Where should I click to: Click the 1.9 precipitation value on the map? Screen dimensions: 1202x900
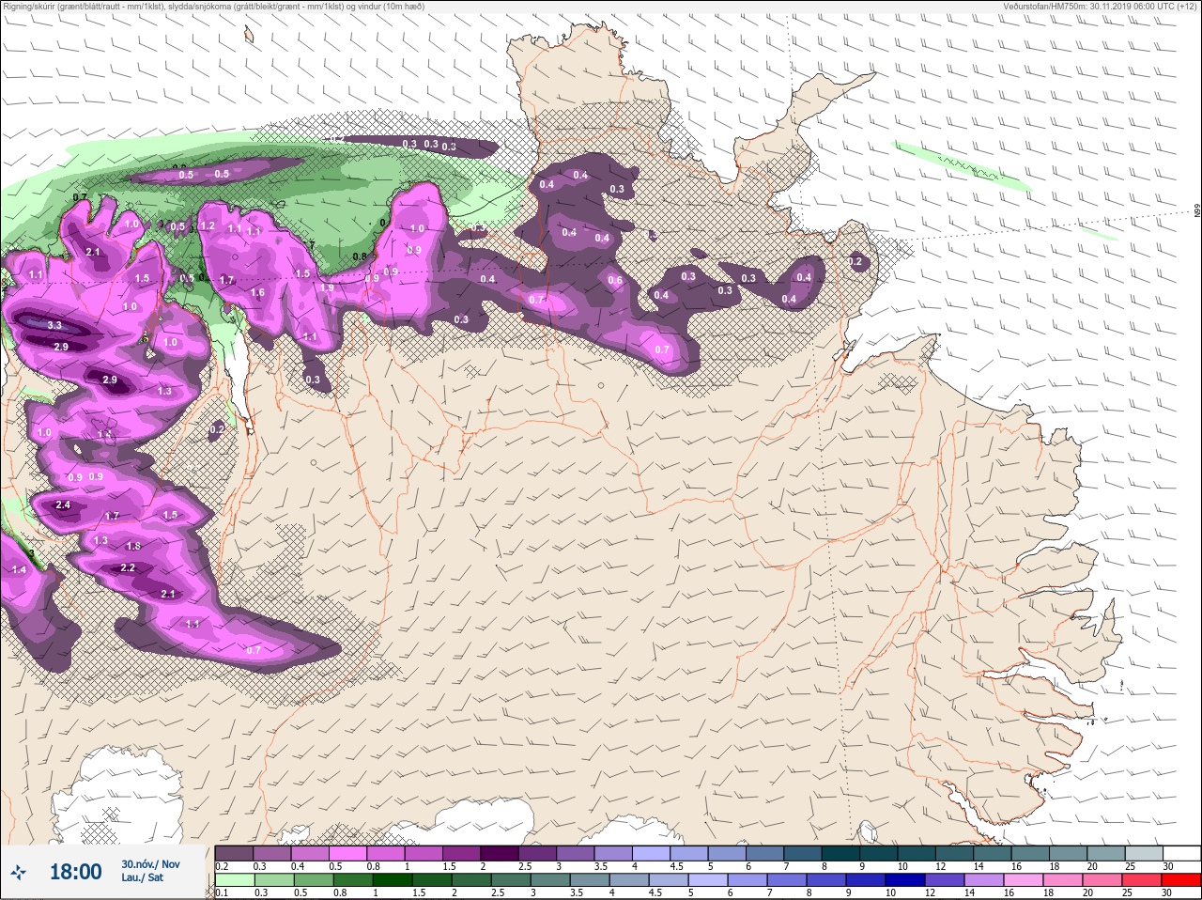pos(327,287)
